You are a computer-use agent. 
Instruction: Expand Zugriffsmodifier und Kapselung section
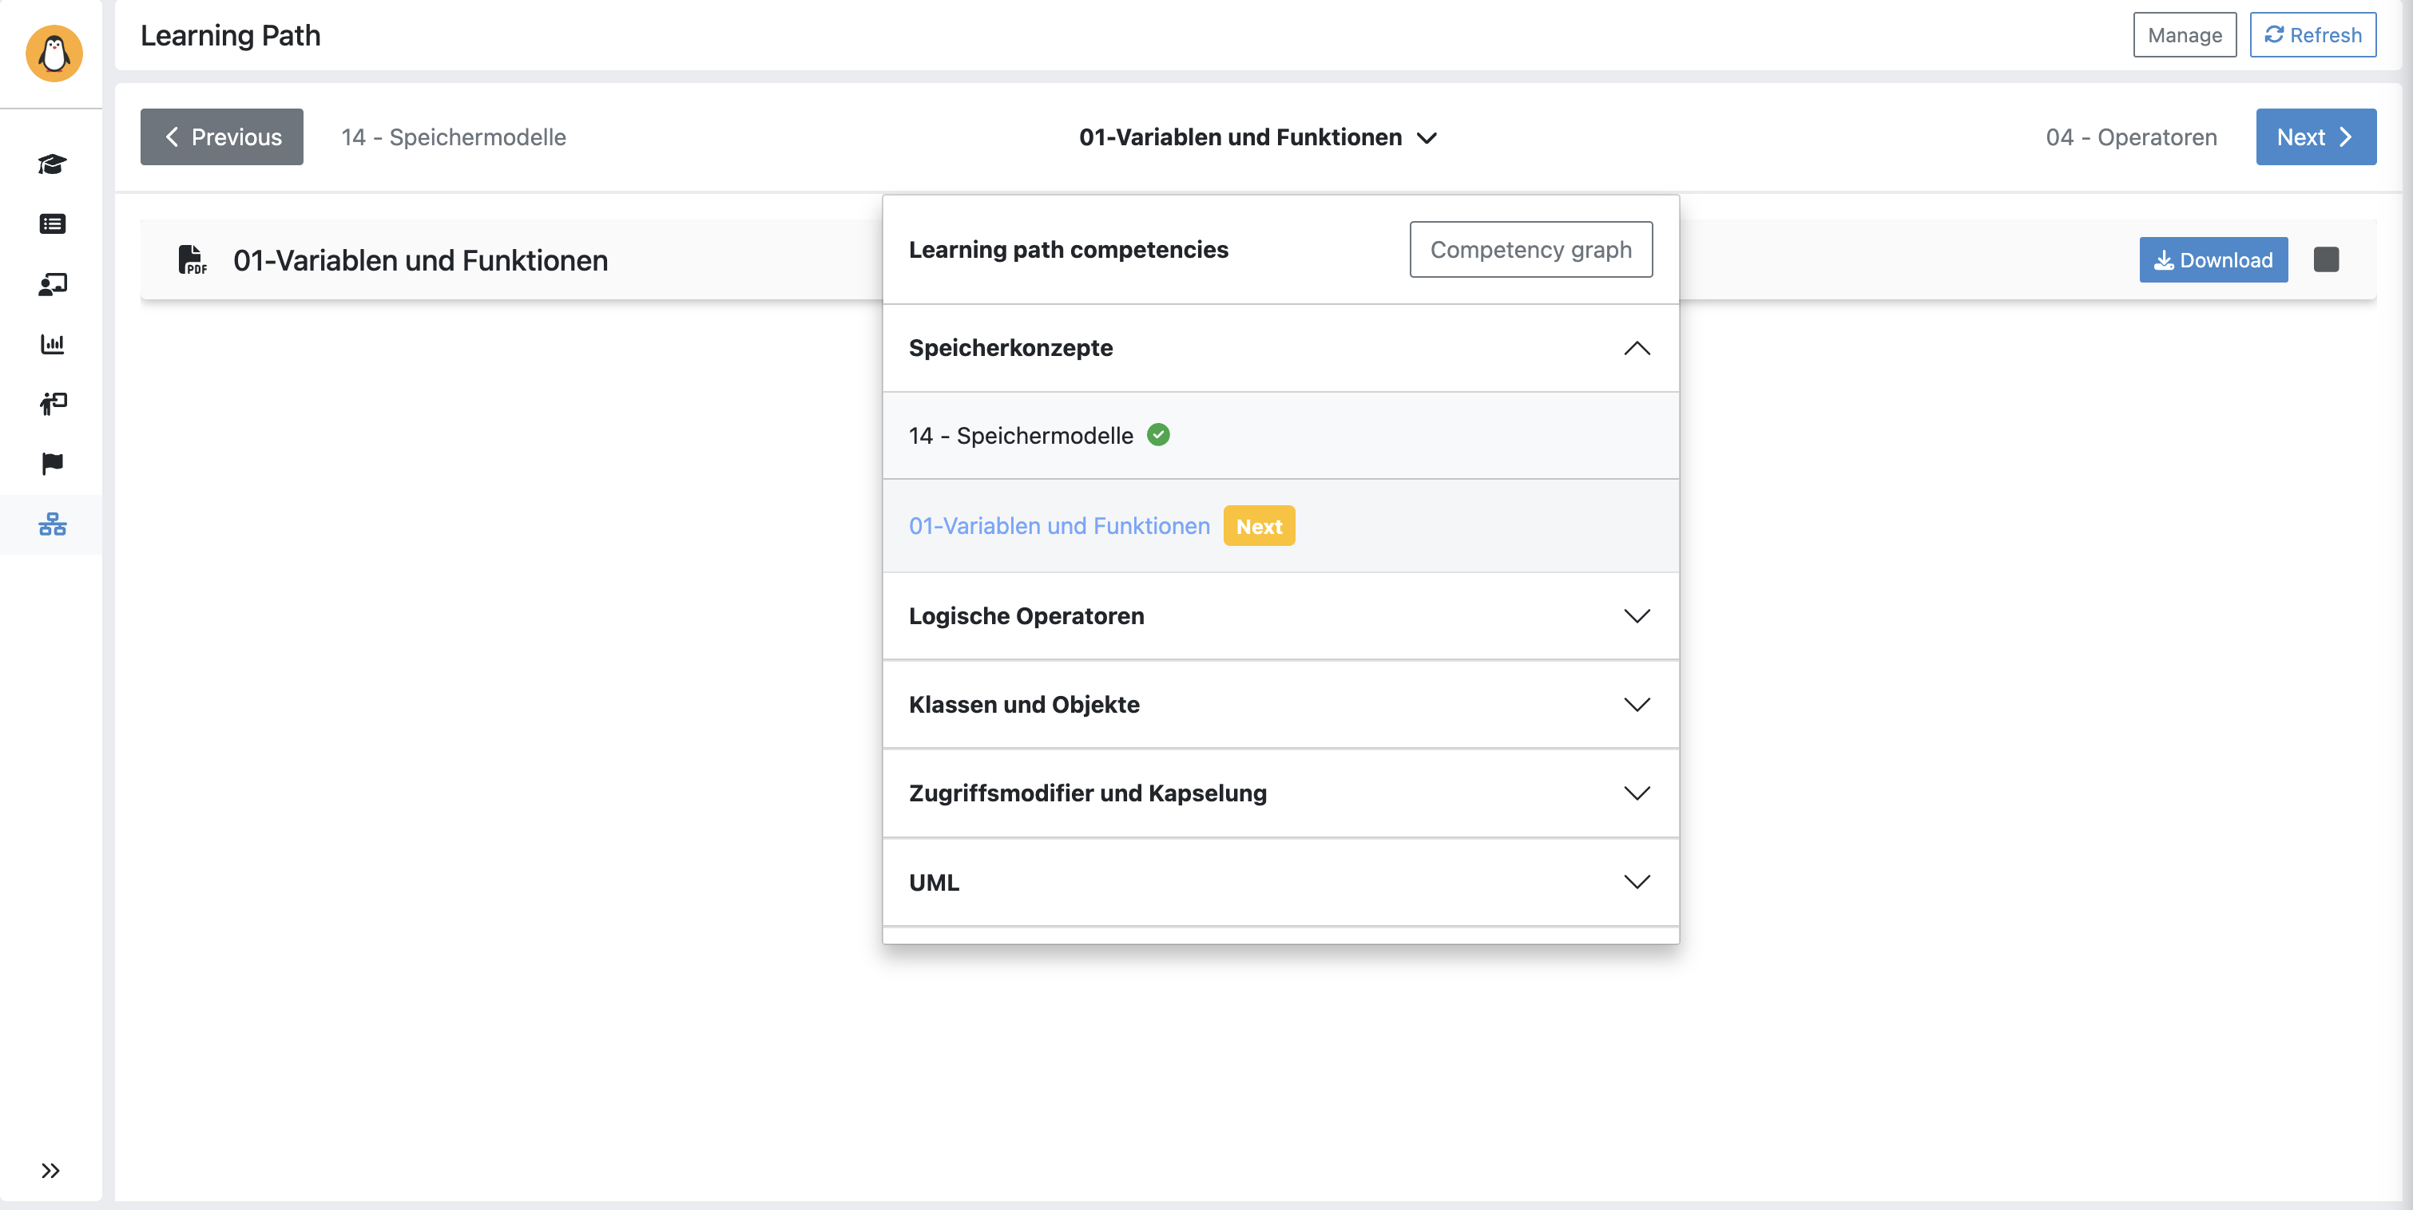pyautogui.click(x=1636, y=793)
